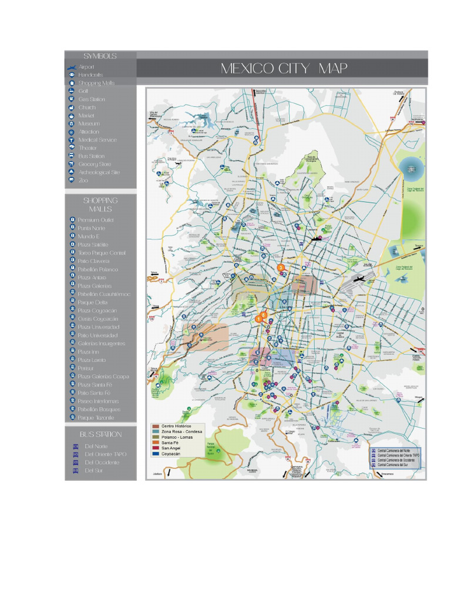Click the Santa Fé orange color swatch
The image size is (451, 602).
(155, 443)
